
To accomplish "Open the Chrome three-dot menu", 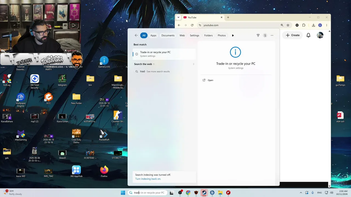I will [327, 25].
